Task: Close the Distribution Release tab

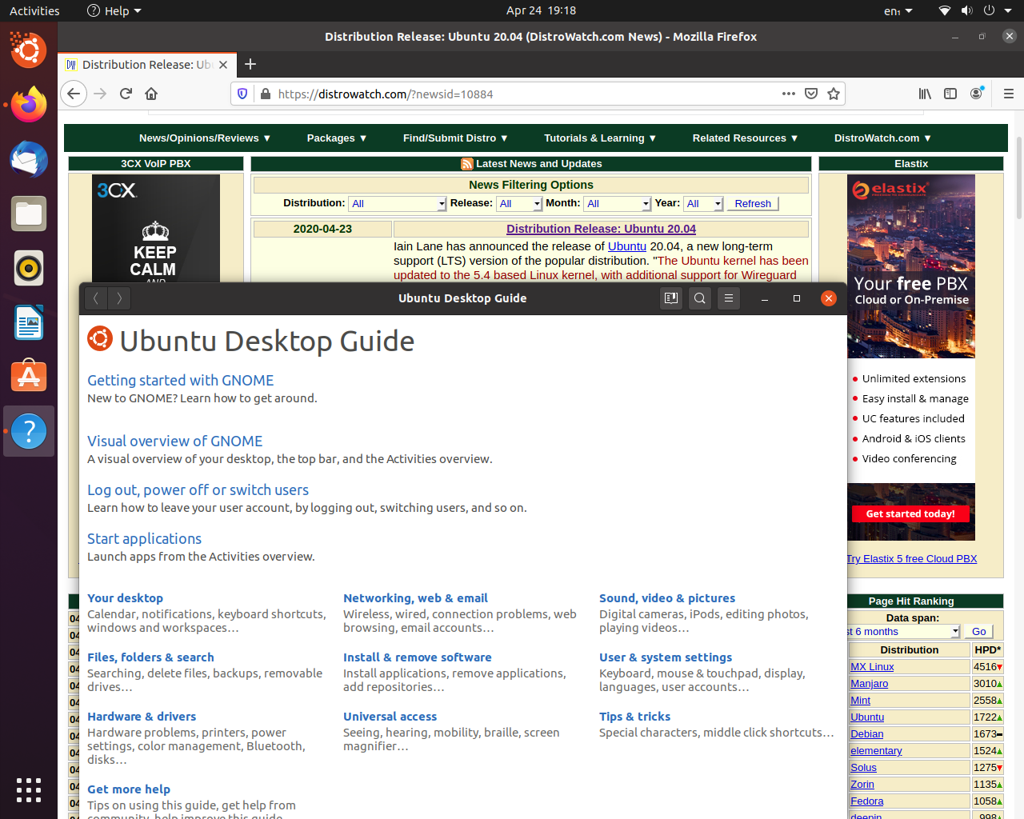Action: tap(223, 65)
